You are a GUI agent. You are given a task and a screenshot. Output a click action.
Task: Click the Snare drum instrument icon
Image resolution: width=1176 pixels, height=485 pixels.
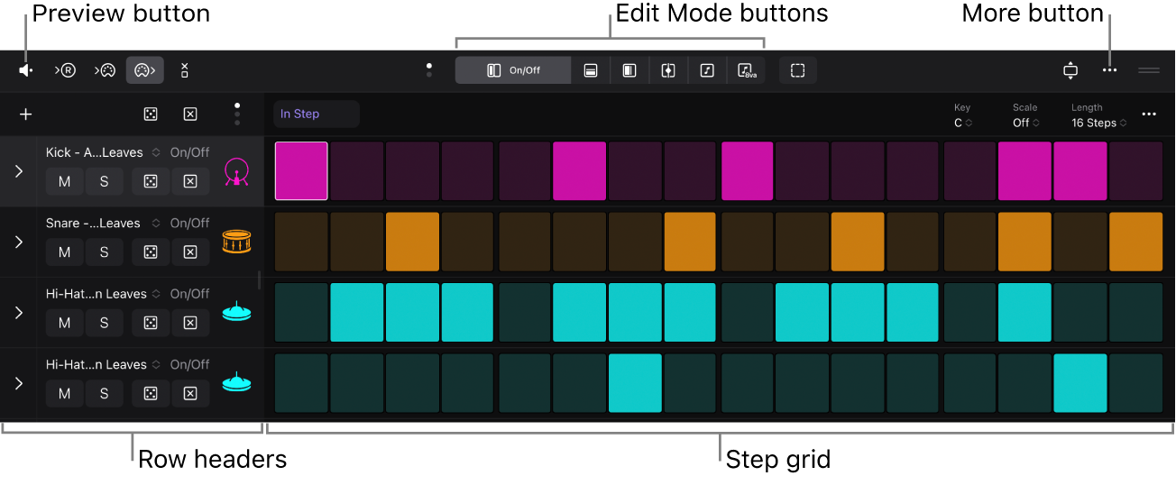[236, 242]
